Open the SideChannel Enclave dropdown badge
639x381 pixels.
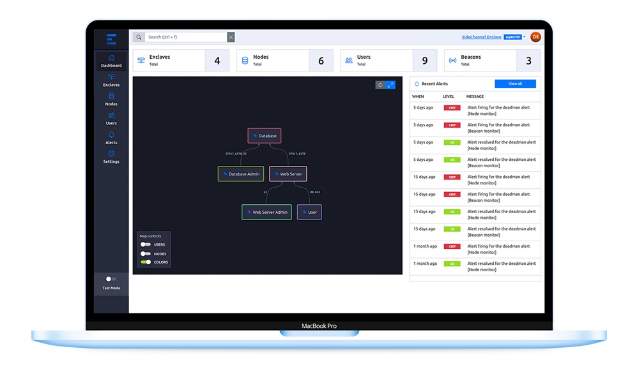tap(513, 36)
